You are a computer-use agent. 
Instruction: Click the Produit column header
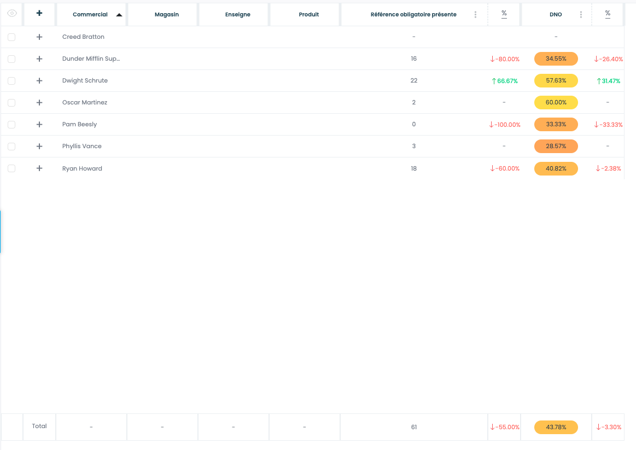coord(308,15)
